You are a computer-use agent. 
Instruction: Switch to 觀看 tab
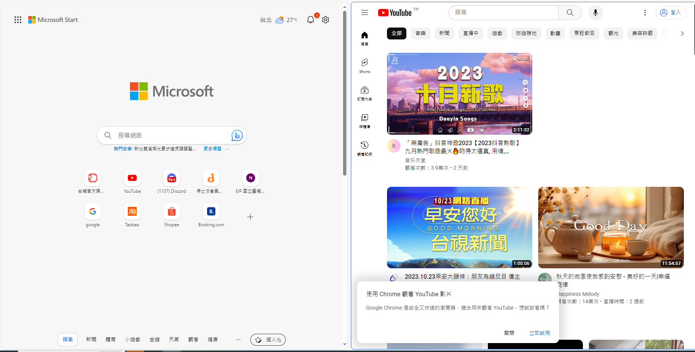(x=193, y=339)
